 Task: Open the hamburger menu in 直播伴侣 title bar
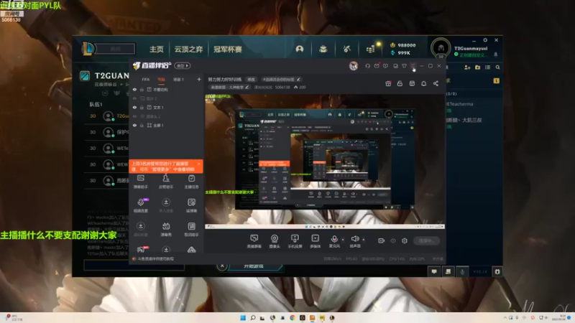(413, 66)
